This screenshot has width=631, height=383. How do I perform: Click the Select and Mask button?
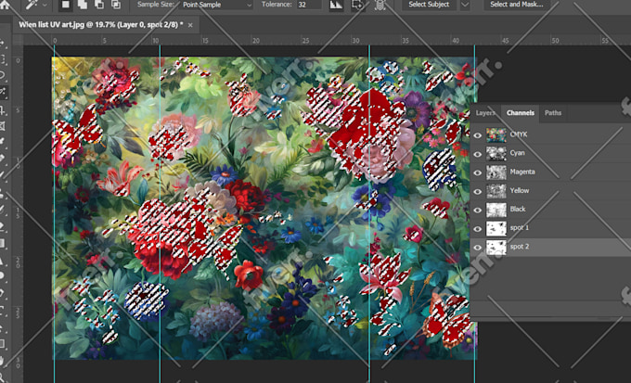tap(518, 5)
